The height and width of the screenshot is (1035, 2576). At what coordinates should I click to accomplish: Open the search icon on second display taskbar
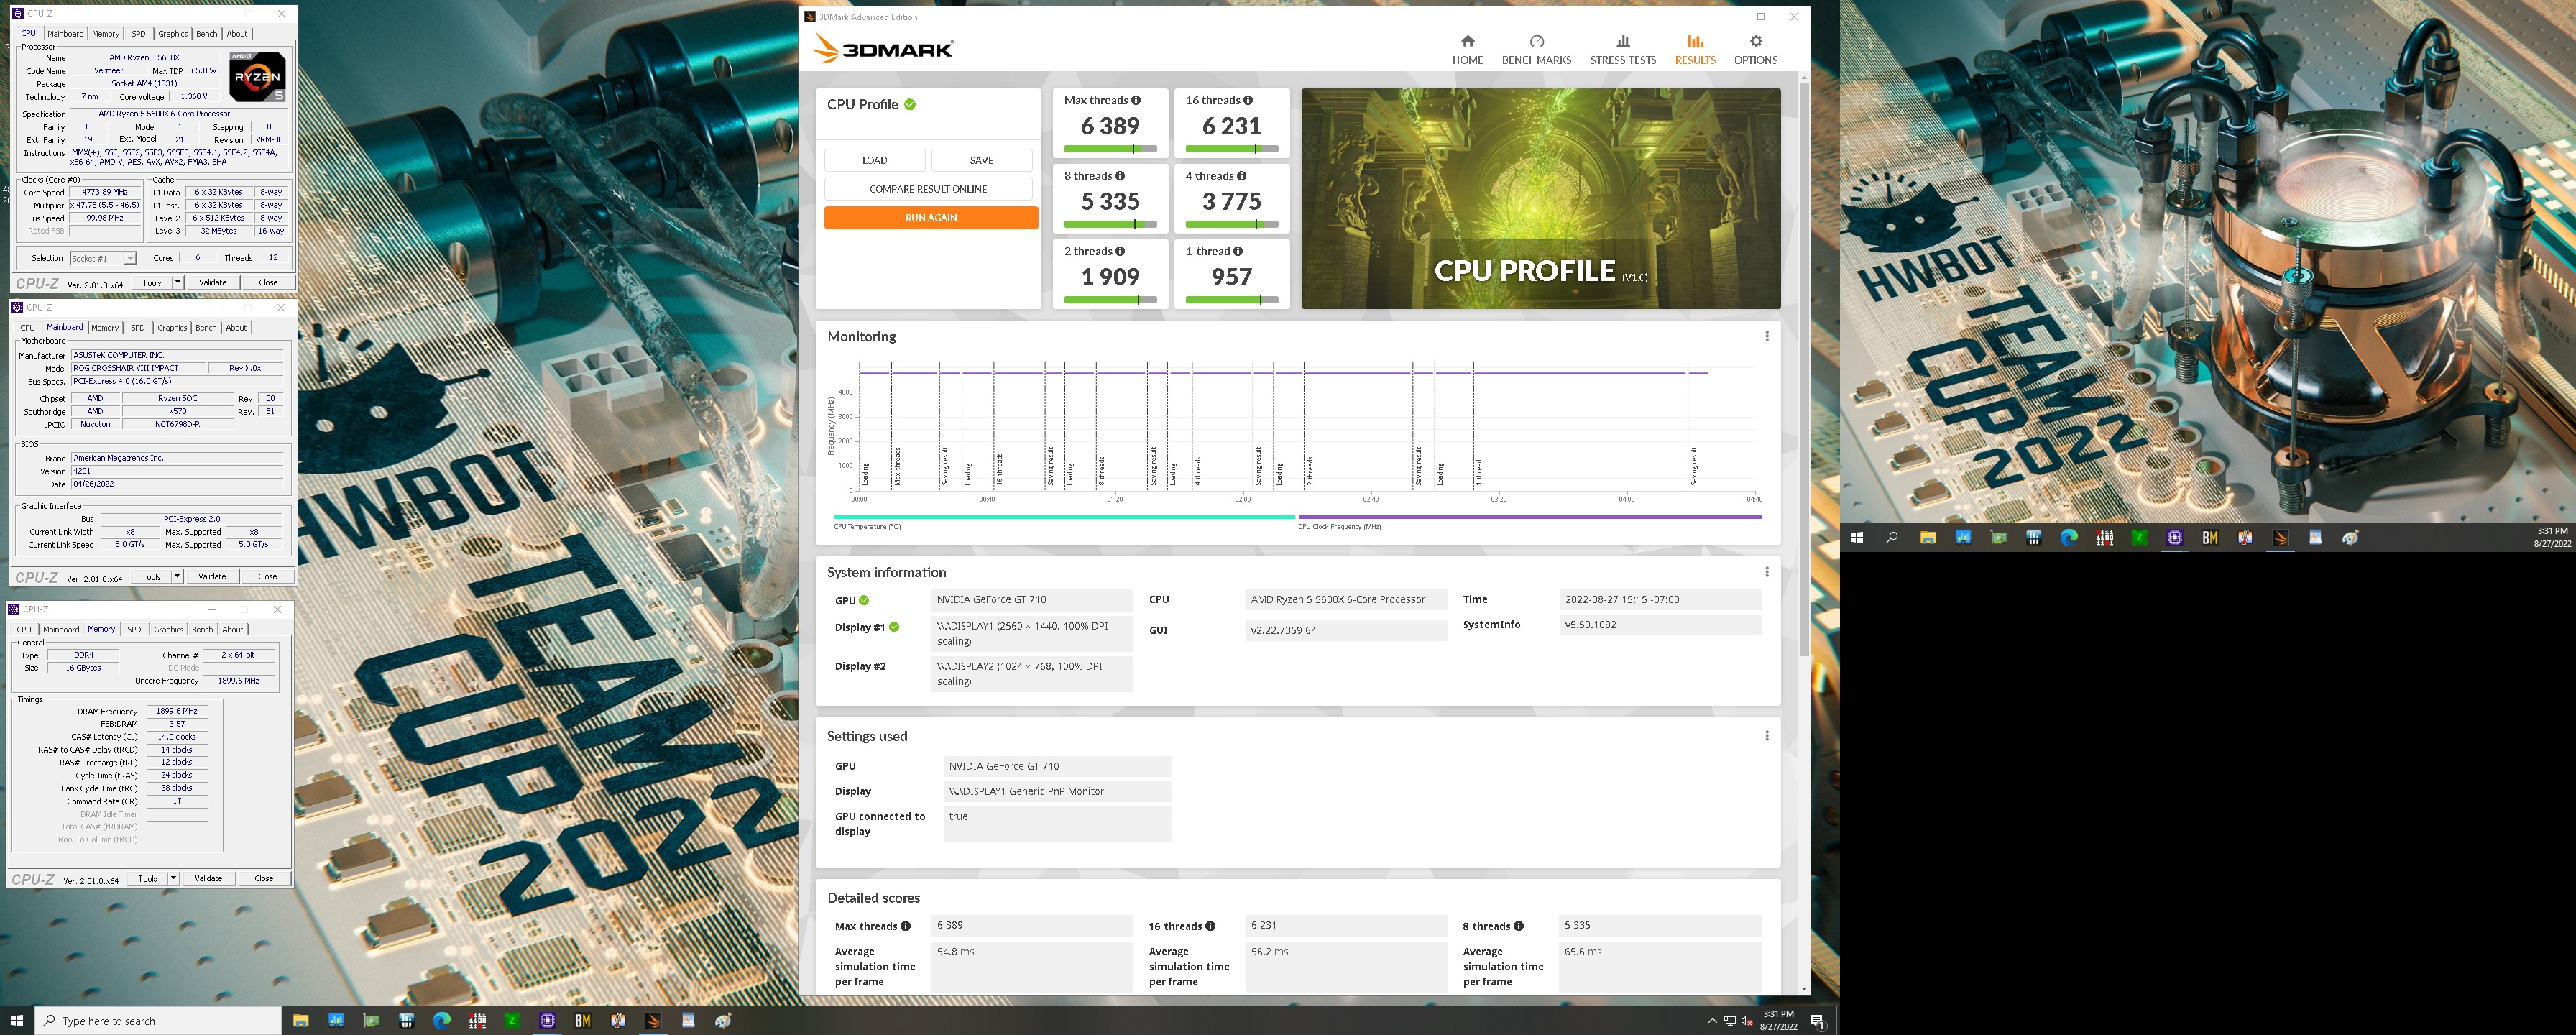point(1891,538)
